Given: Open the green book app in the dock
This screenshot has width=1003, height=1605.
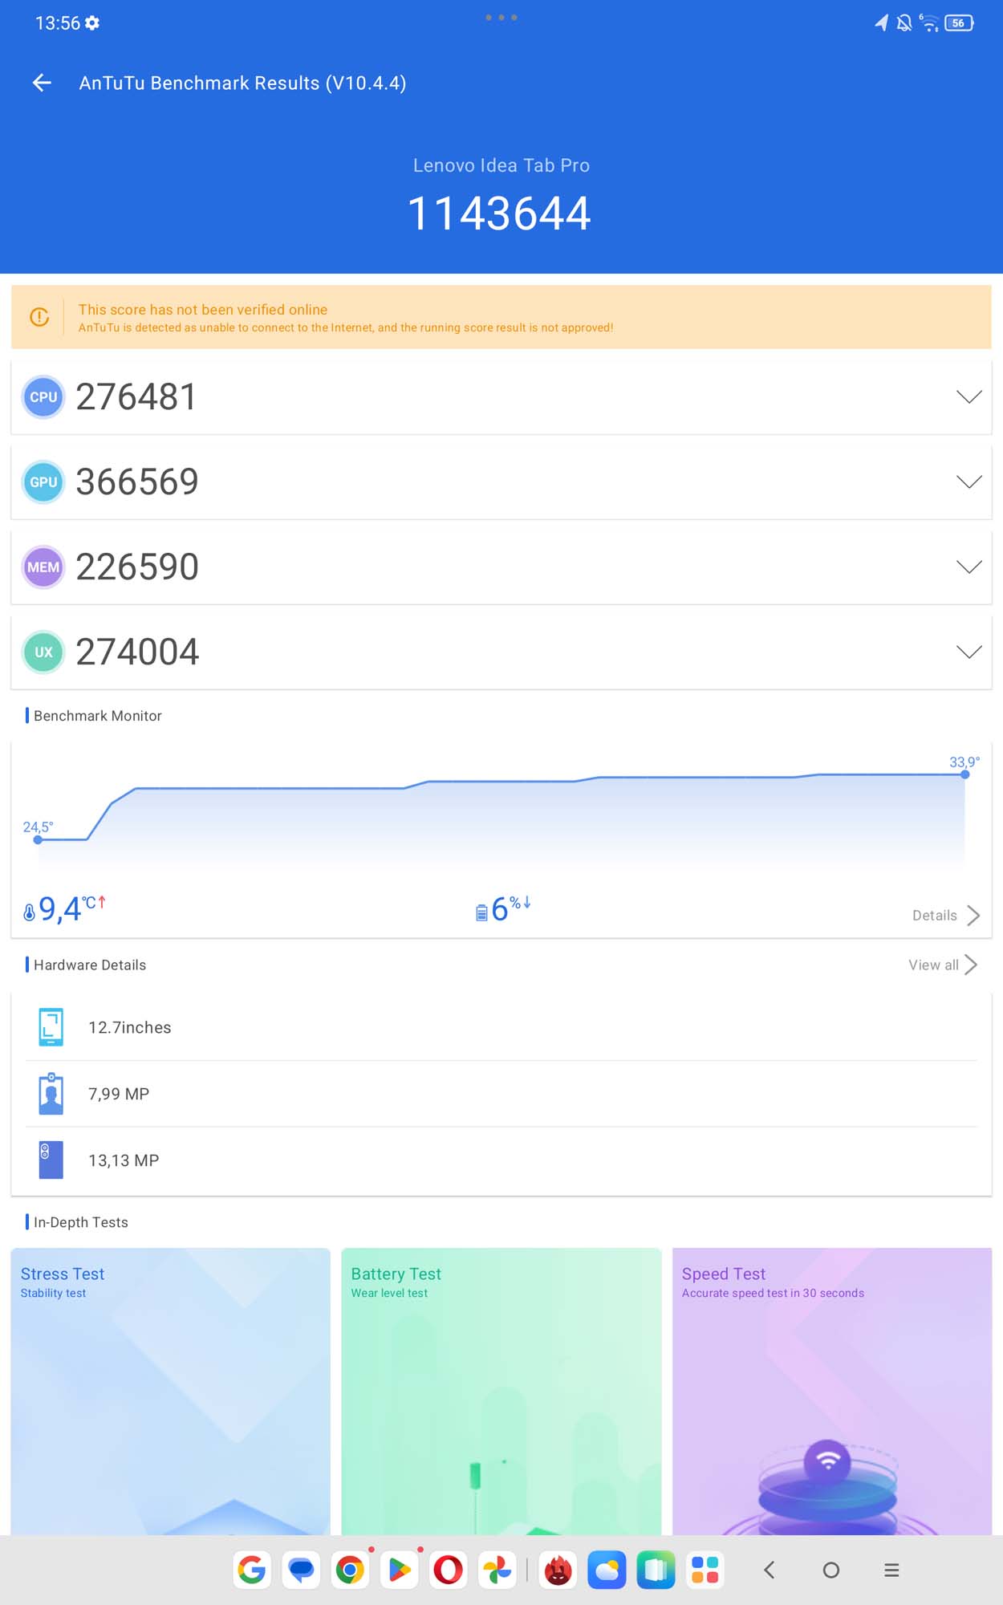Looking at the screenshot, I should pyautogui.click(x=656, y=1570).
